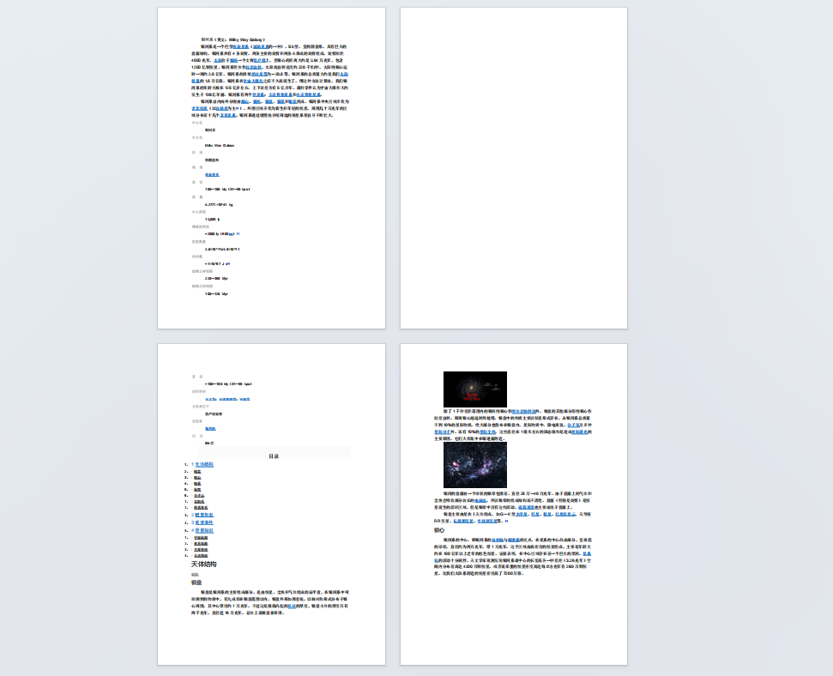The height and width of the screenshot is (676, 833).
Task: Click the title line "Milky Way Galaxy"
Action: click(232, 39)
